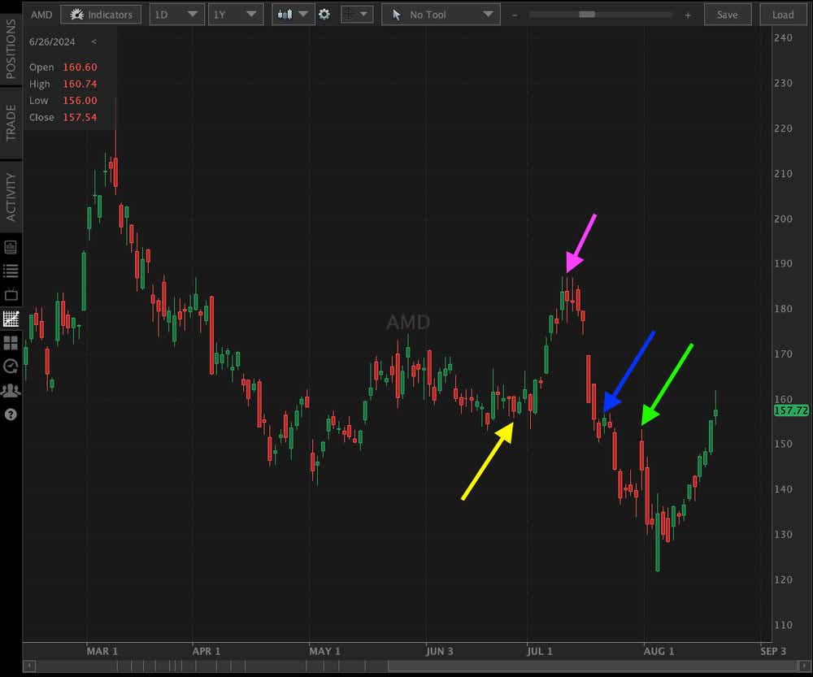Collapse the OHLC data box arrow
Viewport: 813px width, 677px height.
coord(93,41)
